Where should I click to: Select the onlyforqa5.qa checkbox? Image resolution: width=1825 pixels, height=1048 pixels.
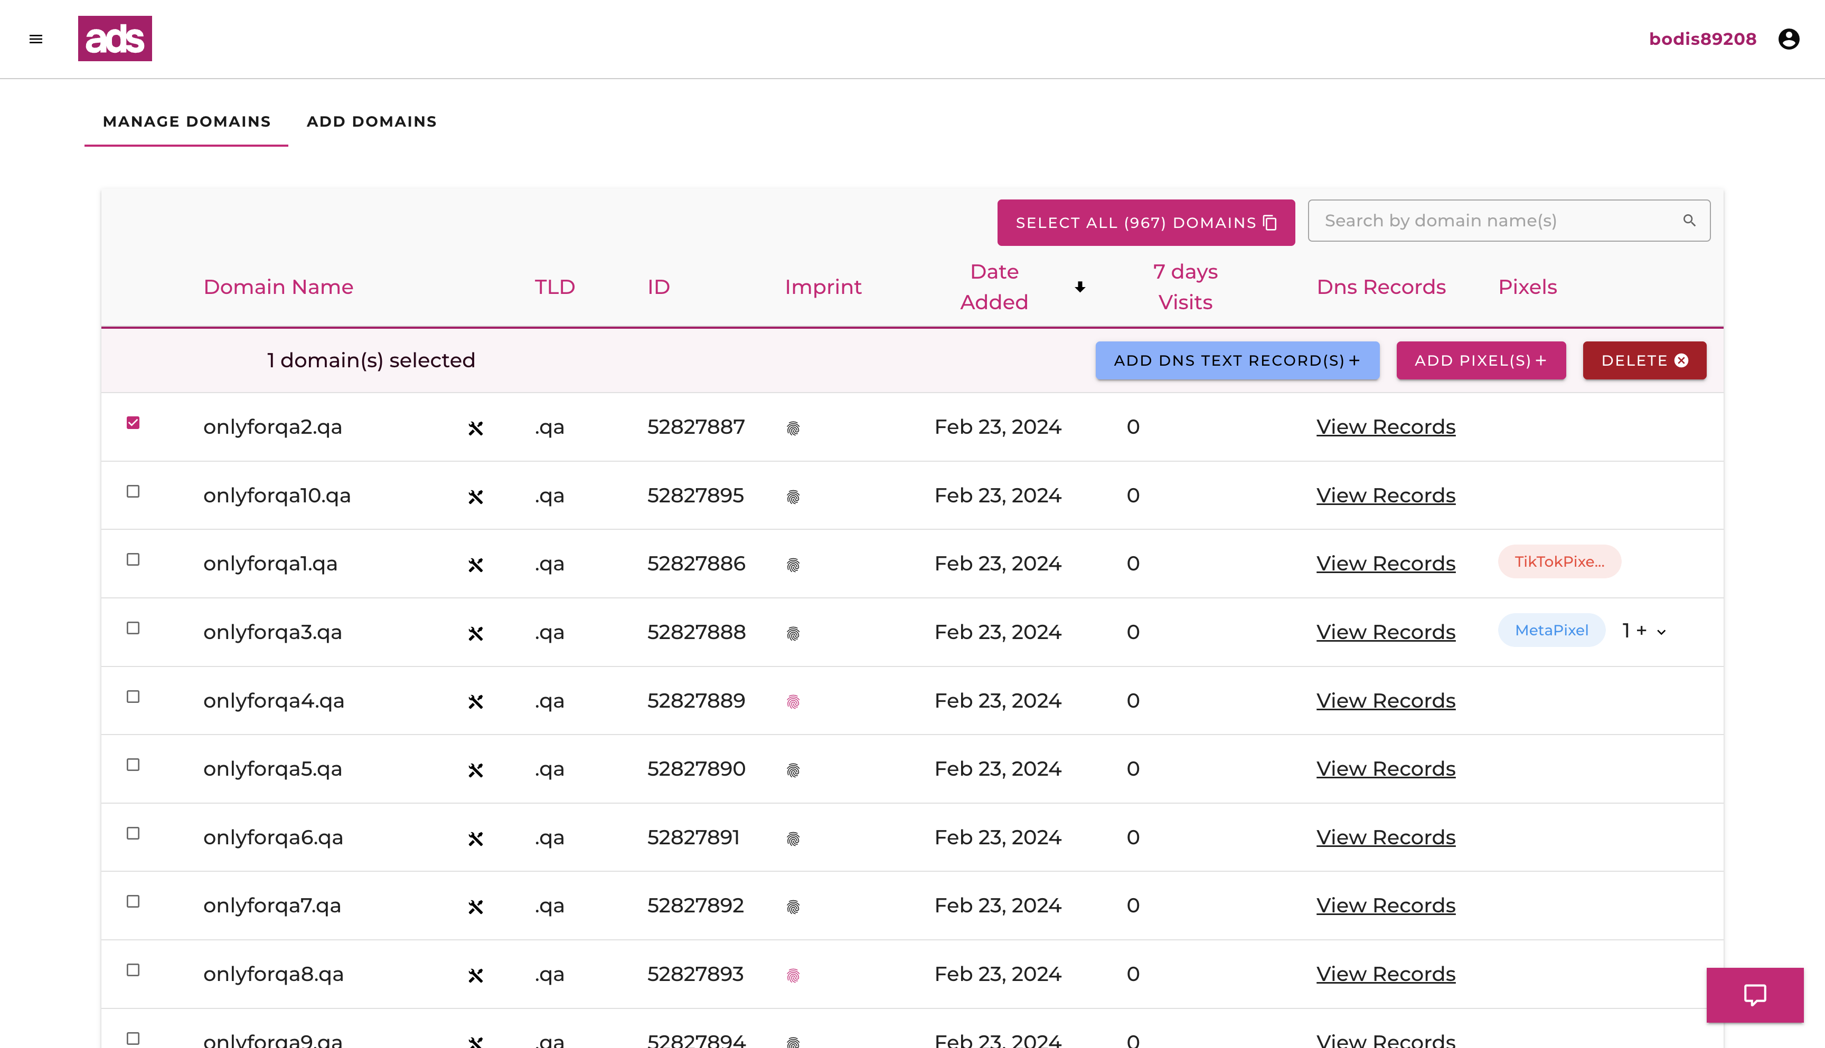[x=133, y=765]
